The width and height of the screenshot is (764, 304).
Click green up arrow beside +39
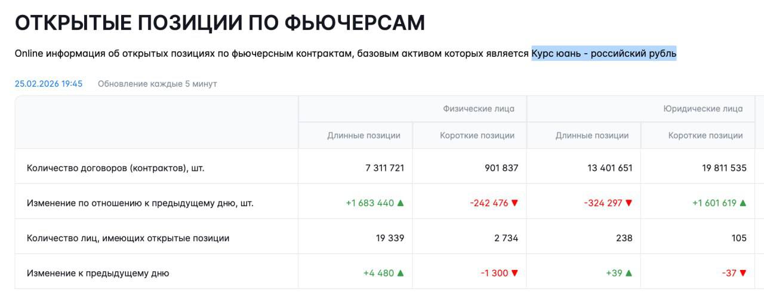[629, 273]
